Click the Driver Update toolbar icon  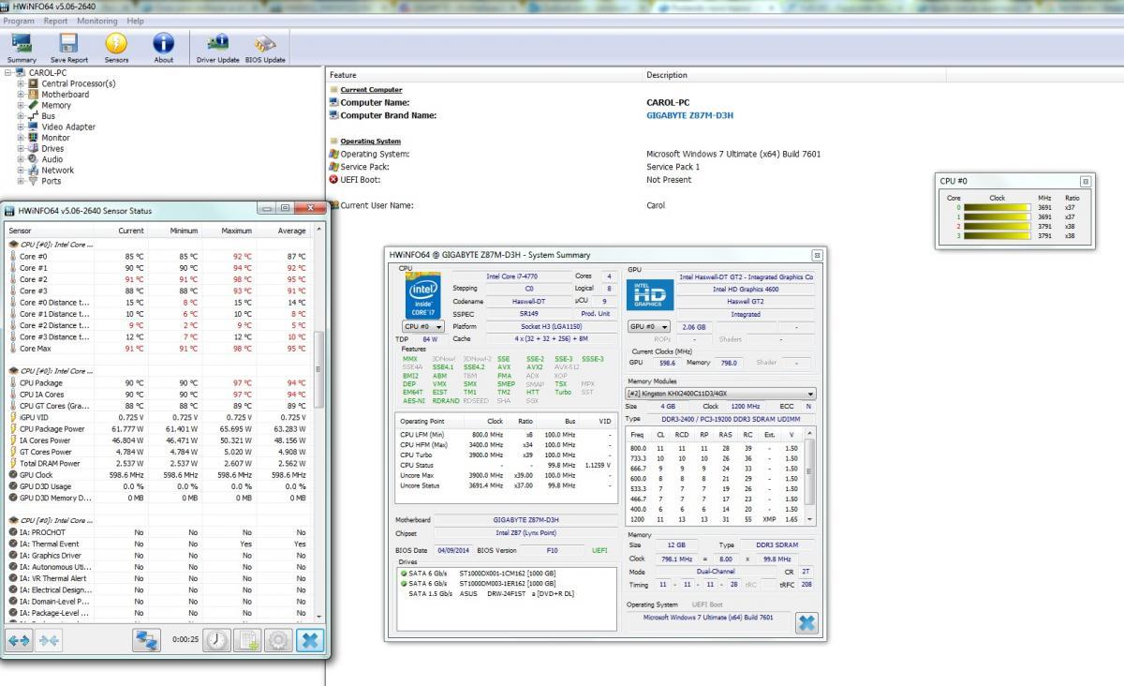[x=217, y=47]
